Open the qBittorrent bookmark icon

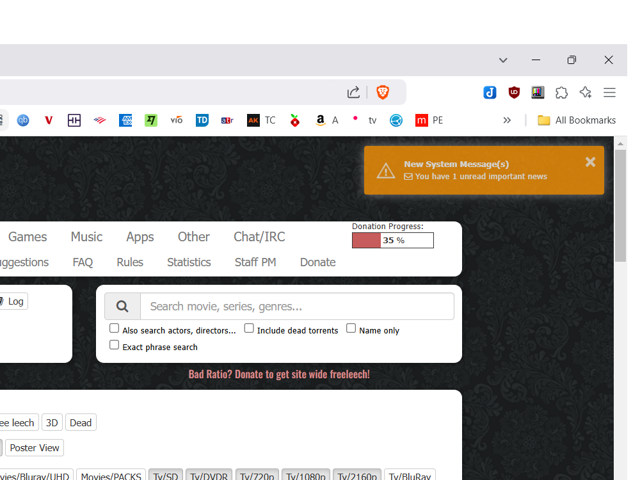coord(23,120)
